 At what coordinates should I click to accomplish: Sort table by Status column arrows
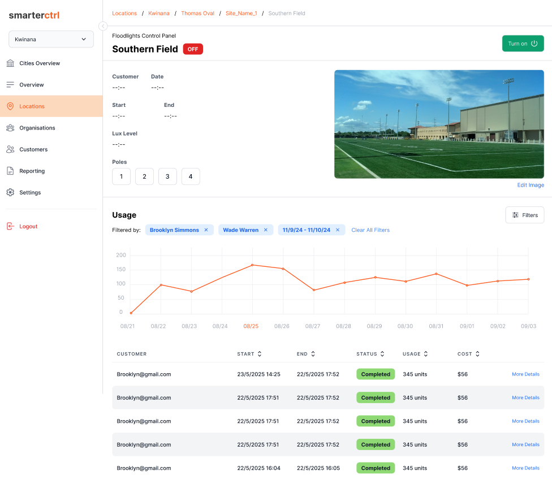pos(382,354)
